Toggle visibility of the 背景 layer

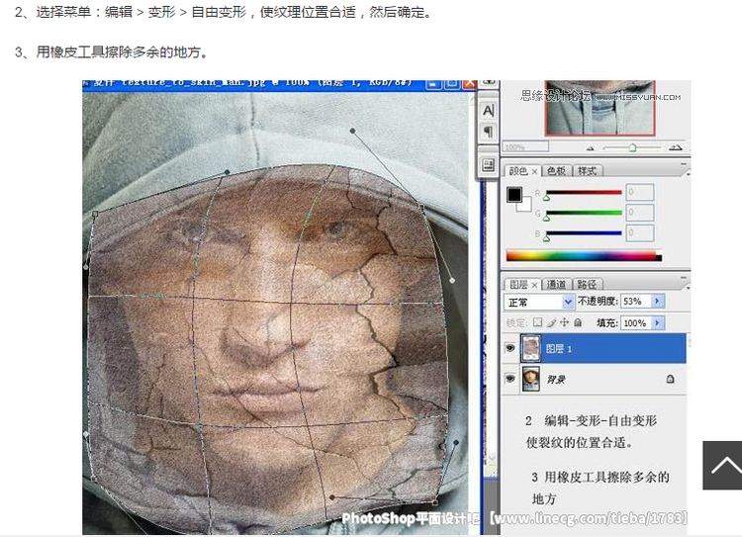(510, 379)
